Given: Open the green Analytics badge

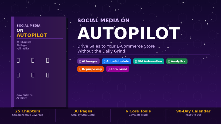Looking at the screenshot, I should [177, 61].
